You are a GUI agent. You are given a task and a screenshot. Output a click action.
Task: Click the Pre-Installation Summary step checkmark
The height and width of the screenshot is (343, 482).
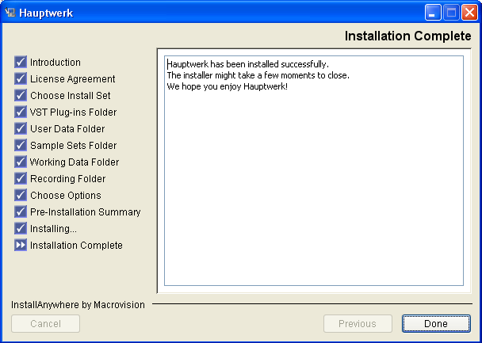(x=21, y=212)
